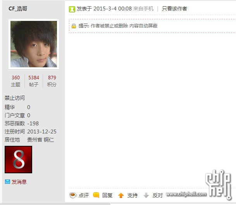Click the yellow lock icon in notice
This screenshot has height=205, width=236.
click(x=74, y=26)
